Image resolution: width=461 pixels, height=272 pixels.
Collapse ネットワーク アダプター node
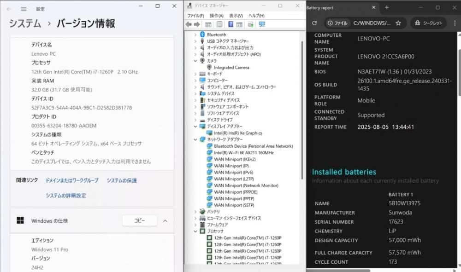point(195,139)
